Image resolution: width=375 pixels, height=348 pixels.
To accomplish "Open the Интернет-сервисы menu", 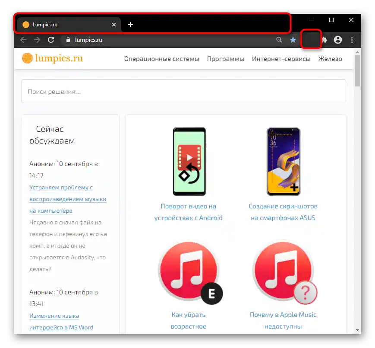I will (x=281, y=59).
